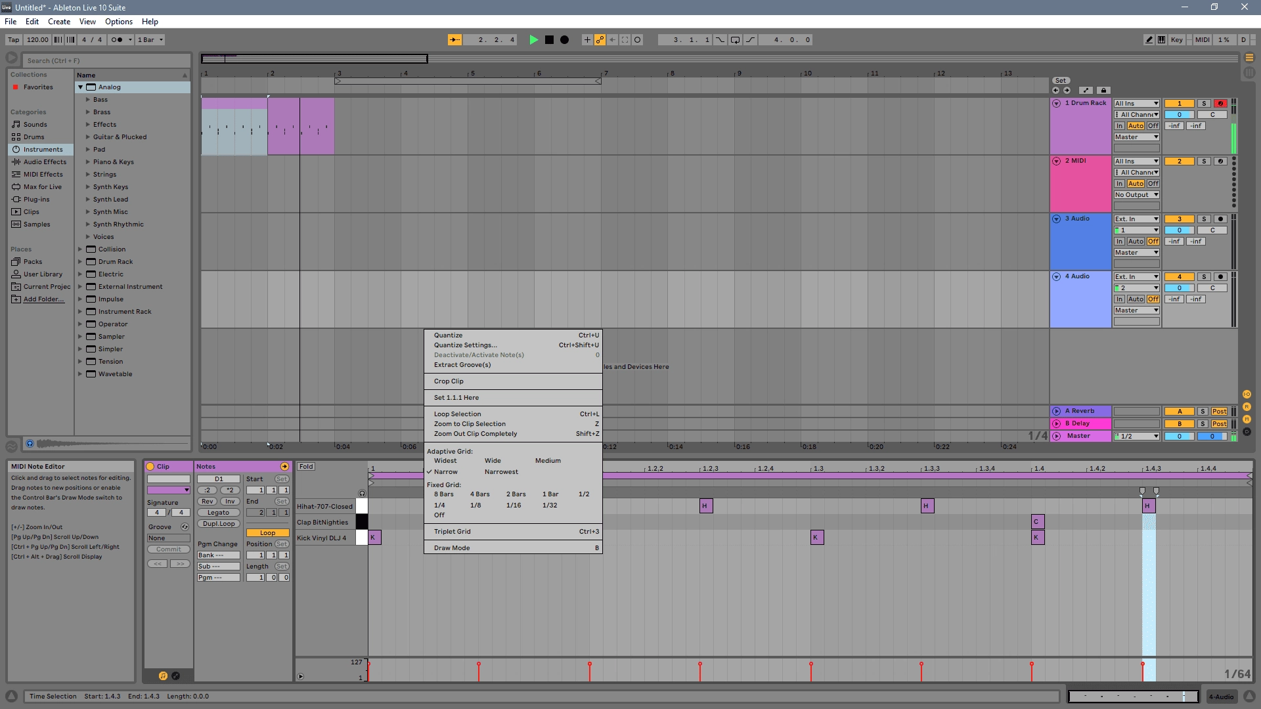This screenshot has width=1261, height=709.
Task: Open the Options menu
Action: (x=119, y=22)
